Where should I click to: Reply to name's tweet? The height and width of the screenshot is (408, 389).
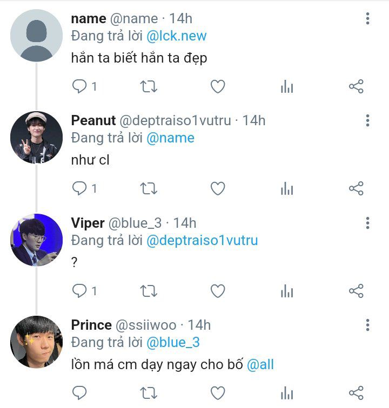click(x=80, y=86)
